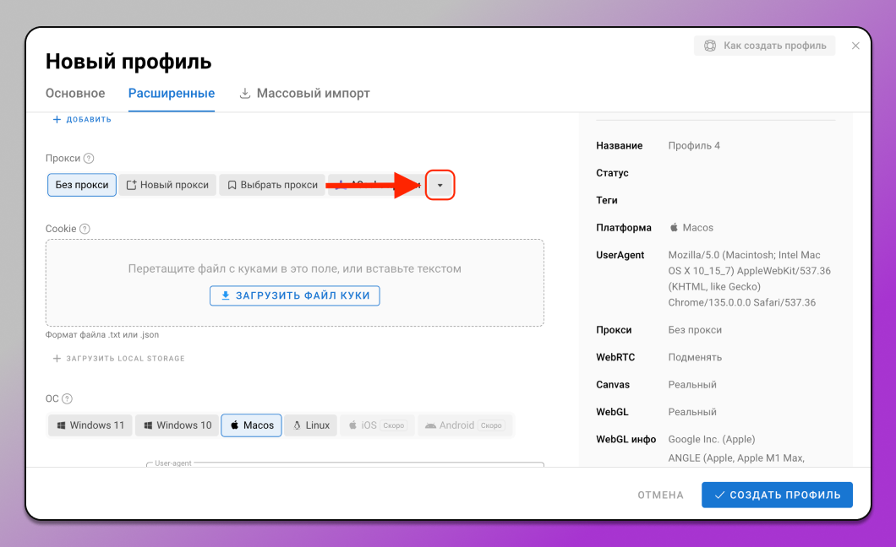Click the new-proxy icon on Новый прокси button

tap(132, 184)
